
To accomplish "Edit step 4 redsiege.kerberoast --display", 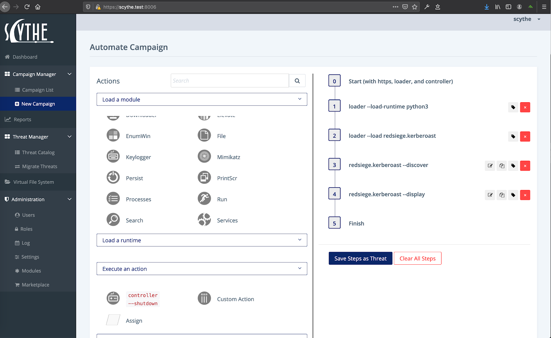I will (490, 195).
